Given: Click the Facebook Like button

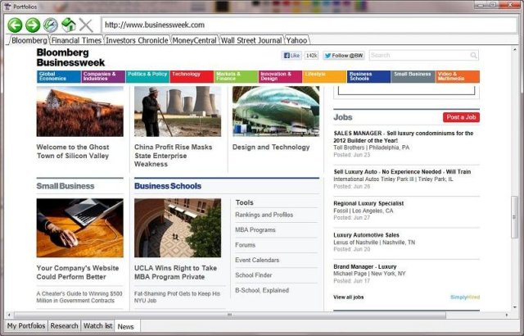Looking at the screenshot, I should tap(291, 56).
